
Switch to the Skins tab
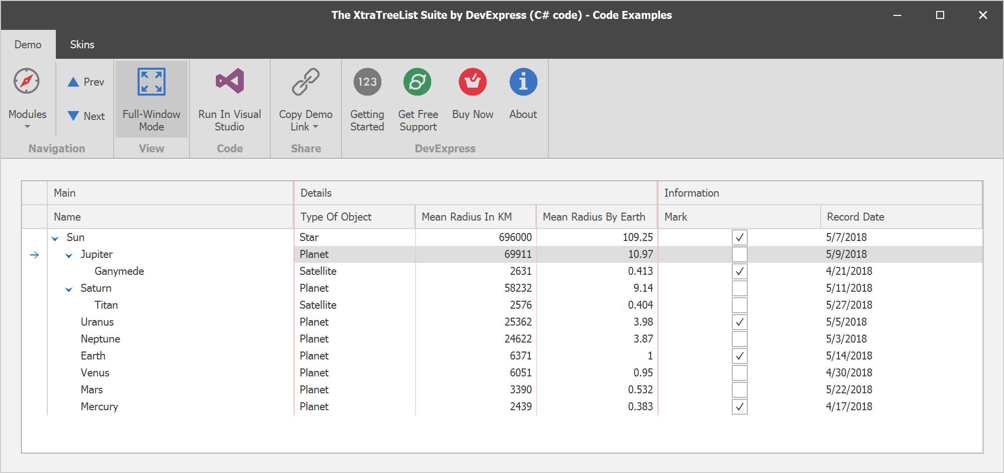[82, 45]
